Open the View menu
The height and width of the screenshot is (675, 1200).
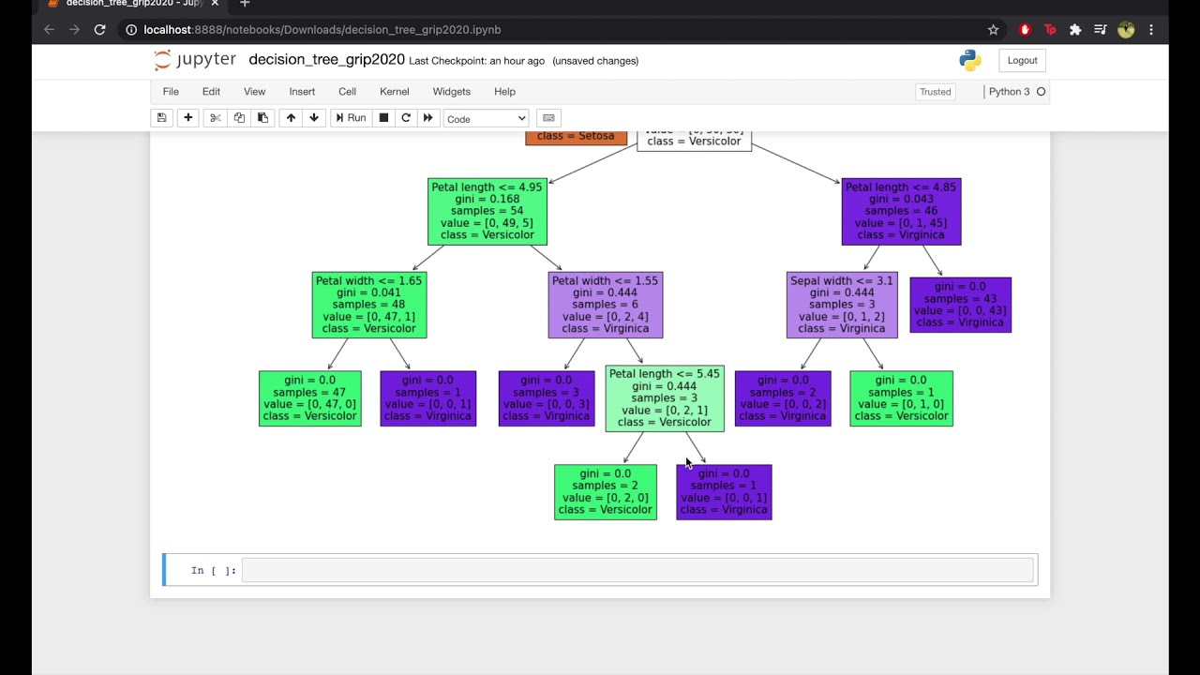(254, 92)
